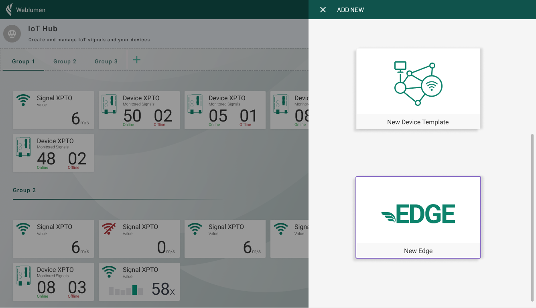Click the "IoT Hub" page title
Viewport: 536px width, 308px height.
(43, 29)
